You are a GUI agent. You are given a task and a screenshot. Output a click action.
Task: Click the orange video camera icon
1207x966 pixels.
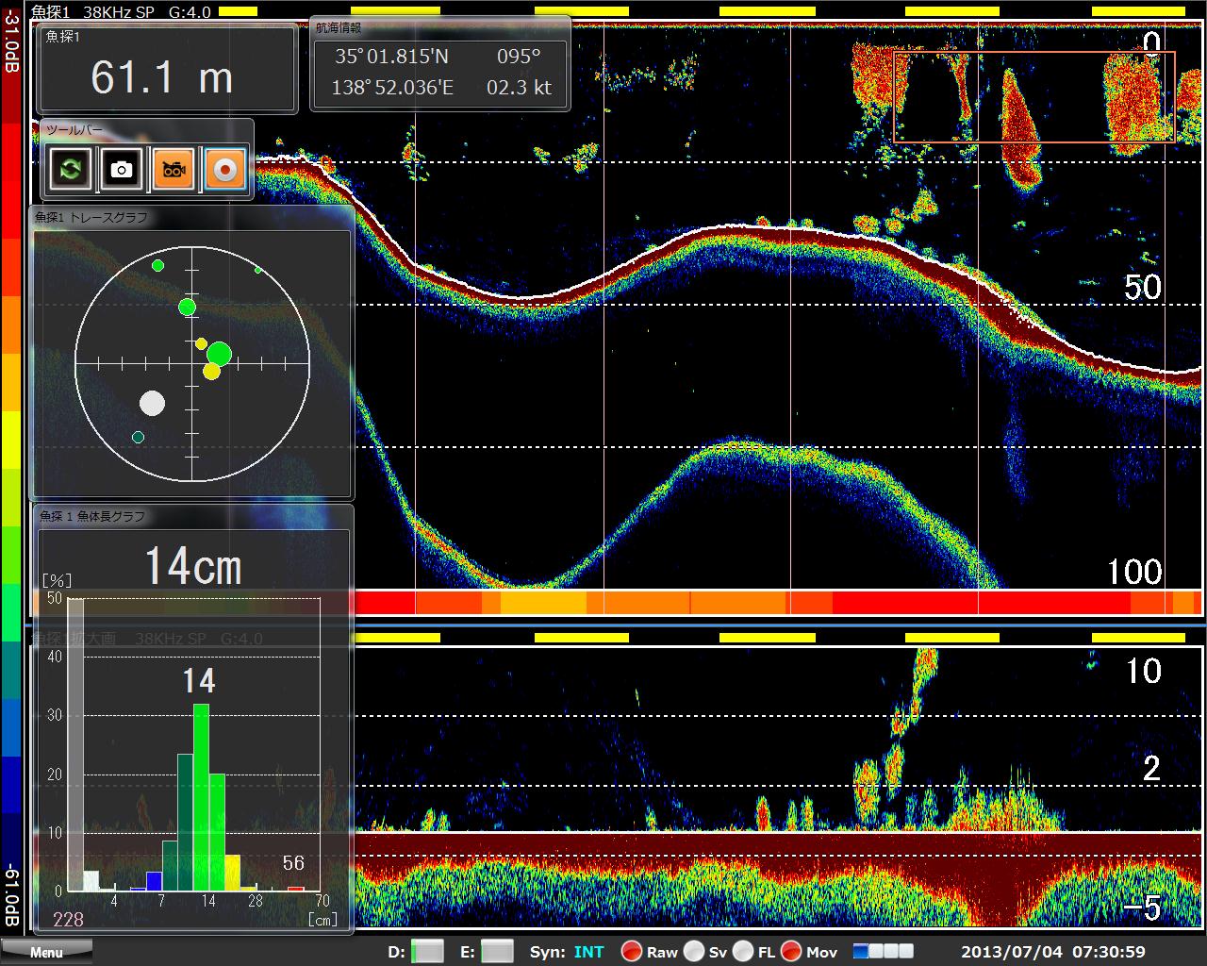point(173,170)
